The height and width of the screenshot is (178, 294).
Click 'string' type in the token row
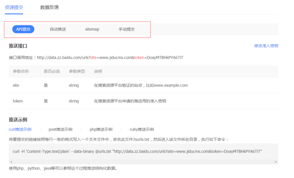(x=74, y=101)
